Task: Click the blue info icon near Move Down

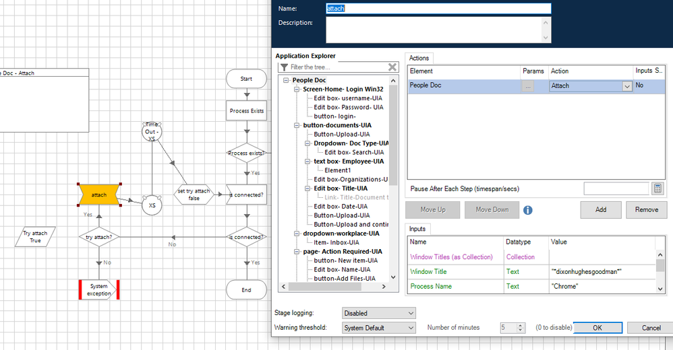Action: click(528, 210)
